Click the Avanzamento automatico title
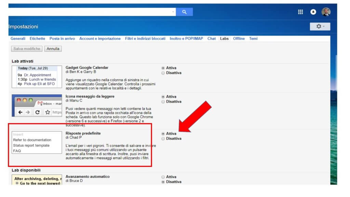This screenshot has width=350, height=197. click(x=87, y=176)
